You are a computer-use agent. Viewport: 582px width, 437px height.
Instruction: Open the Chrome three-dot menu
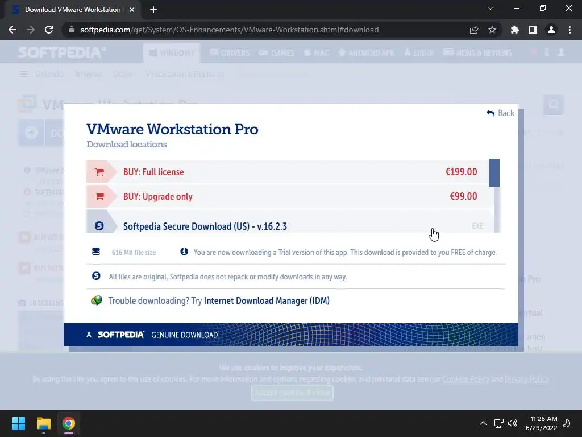(569, 30)
